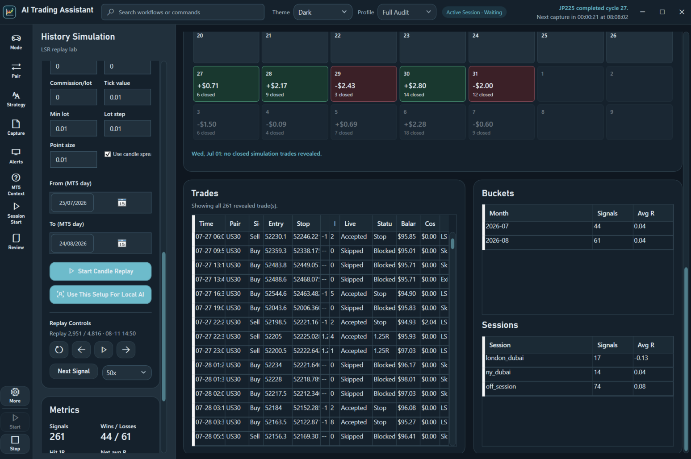
Task: Open the Profile dropdown
Action: 406,12
